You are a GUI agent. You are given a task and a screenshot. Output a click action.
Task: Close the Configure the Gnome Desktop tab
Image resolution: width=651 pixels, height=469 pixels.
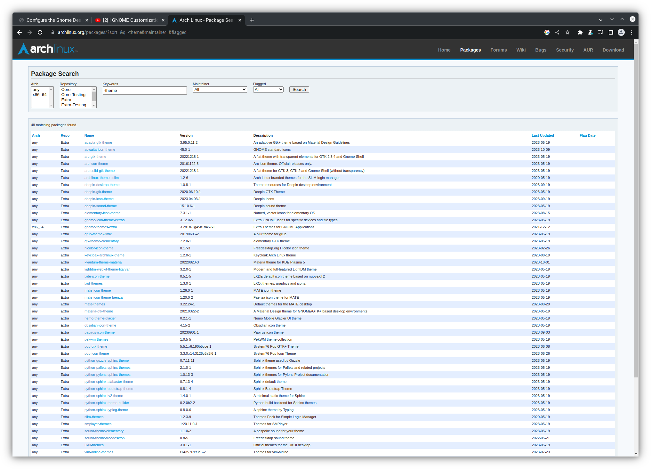pyautogui.click(x=86, y=20)
